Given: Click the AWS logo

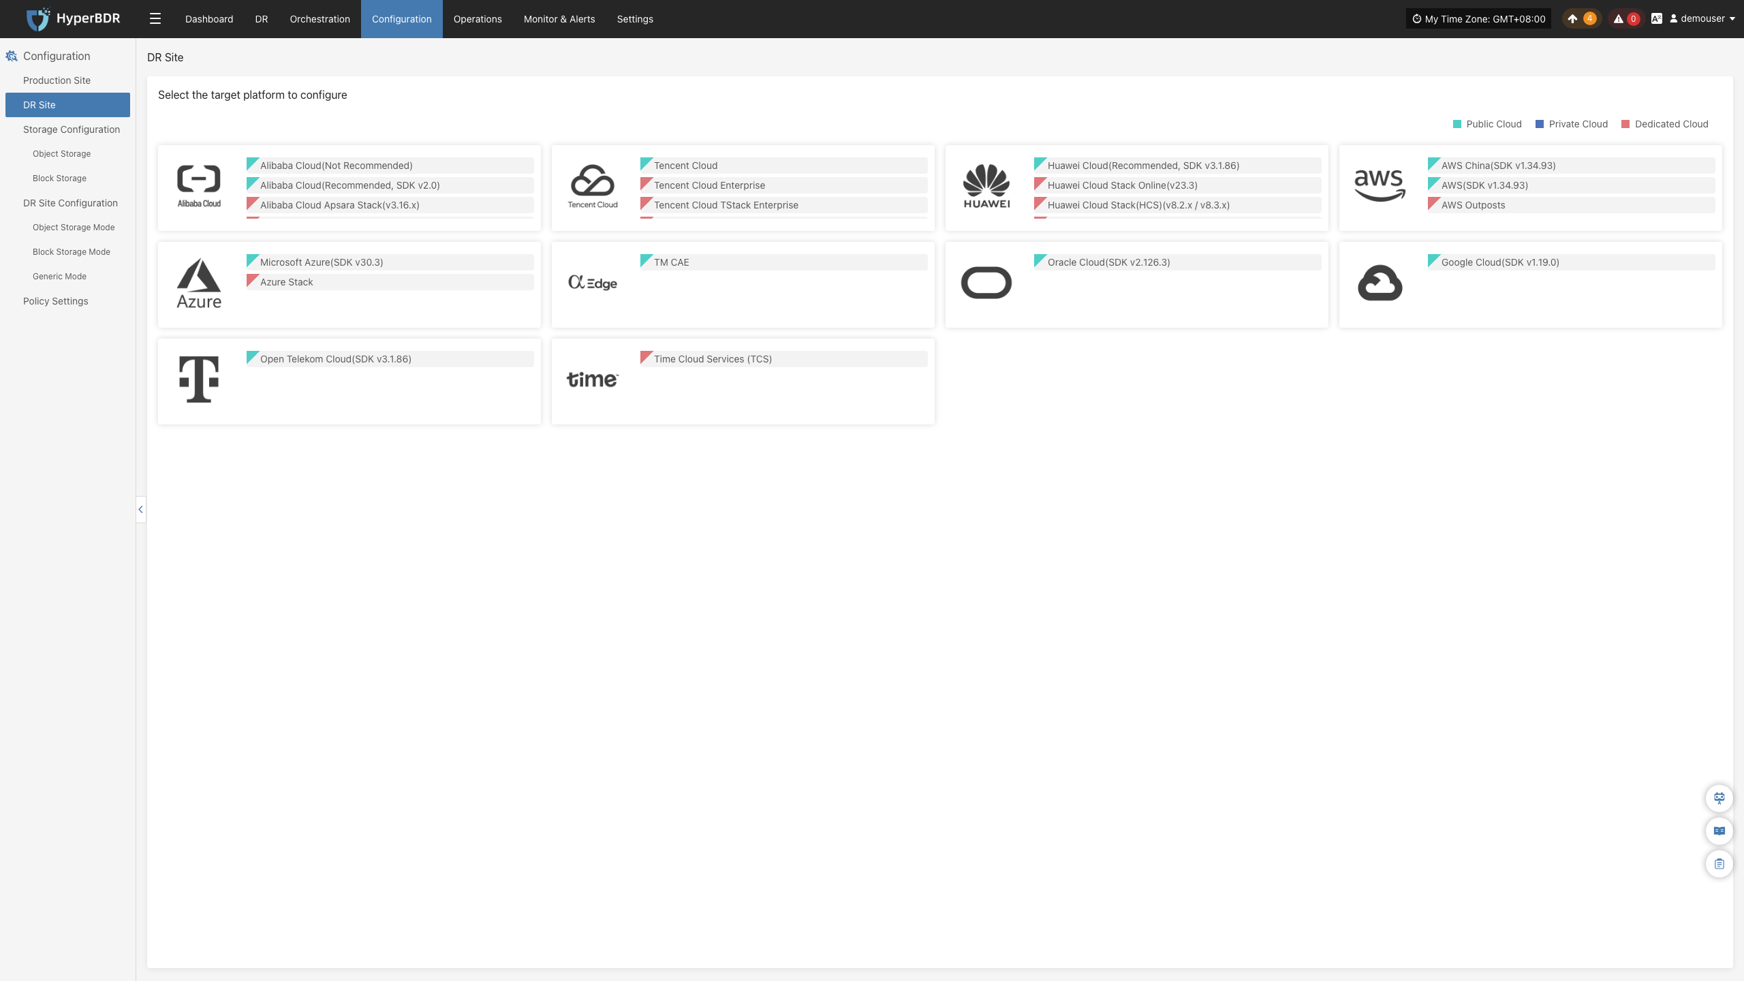Looking at the screenshot, I should coord(1380,186).
